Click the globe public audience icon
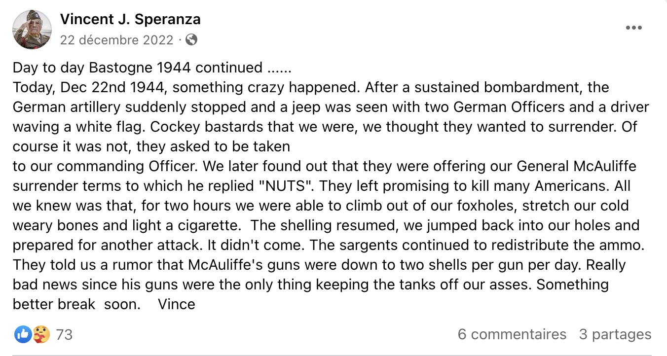The height and width of the screenshot is (356, 667). pos(191,39)
